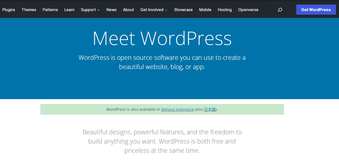Click the Meet WordPress heading
This screenshot has width=339, height=166.
tap(162, 38)
